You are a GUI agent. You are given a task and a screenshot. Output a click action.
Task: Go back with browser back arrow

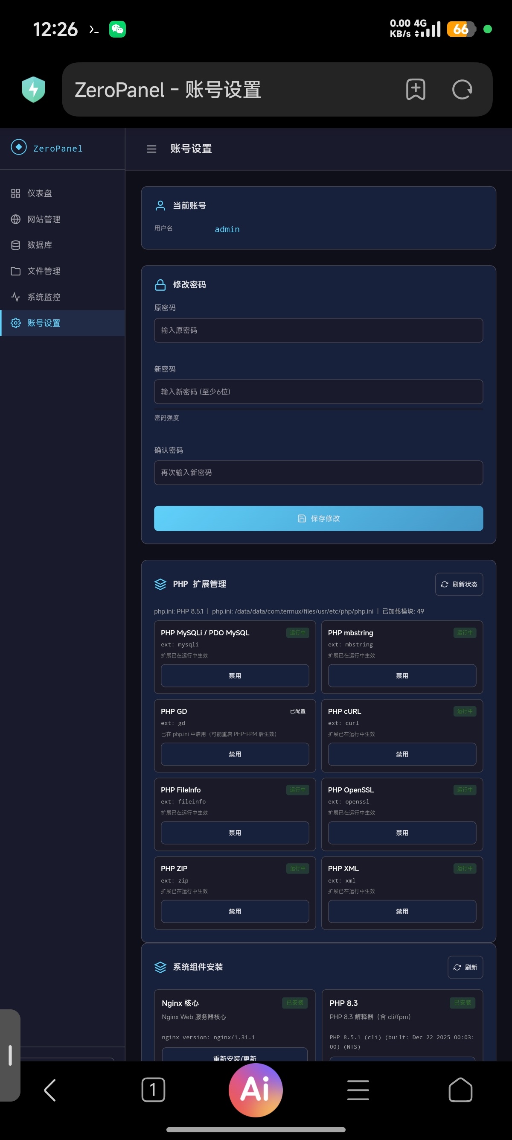tap(50, 1090)
